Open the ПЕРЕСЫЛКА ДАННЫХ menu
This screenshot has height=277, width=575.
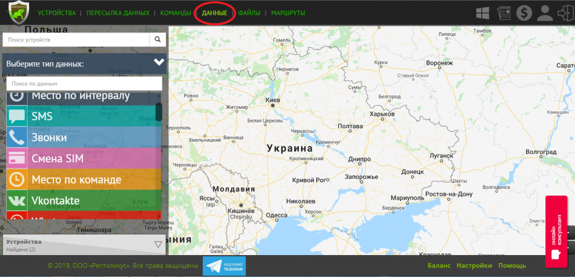118,13
